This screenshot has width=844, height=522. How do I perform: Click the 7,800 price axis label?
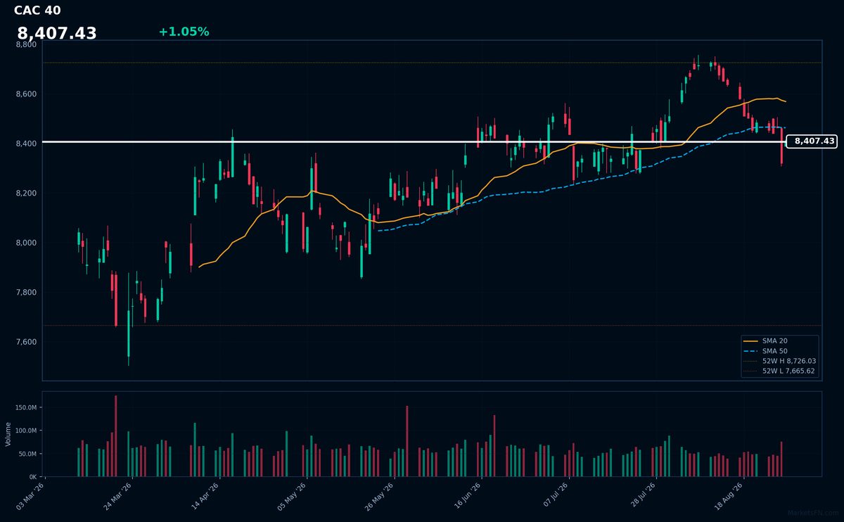(26, 293)
